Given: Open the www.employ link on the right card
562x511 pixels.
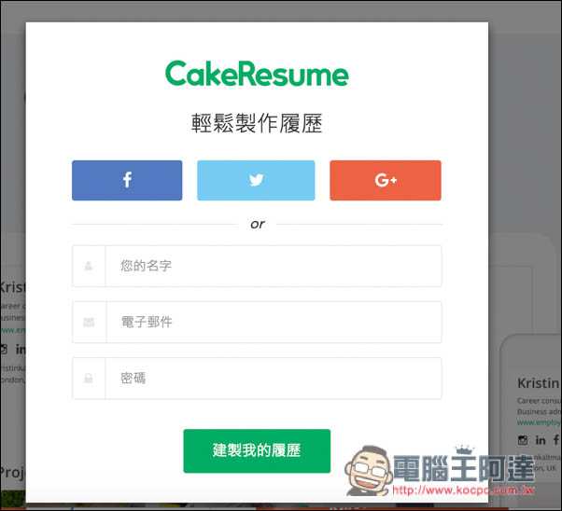Looking at the screenshot, I should coord(538,422).
